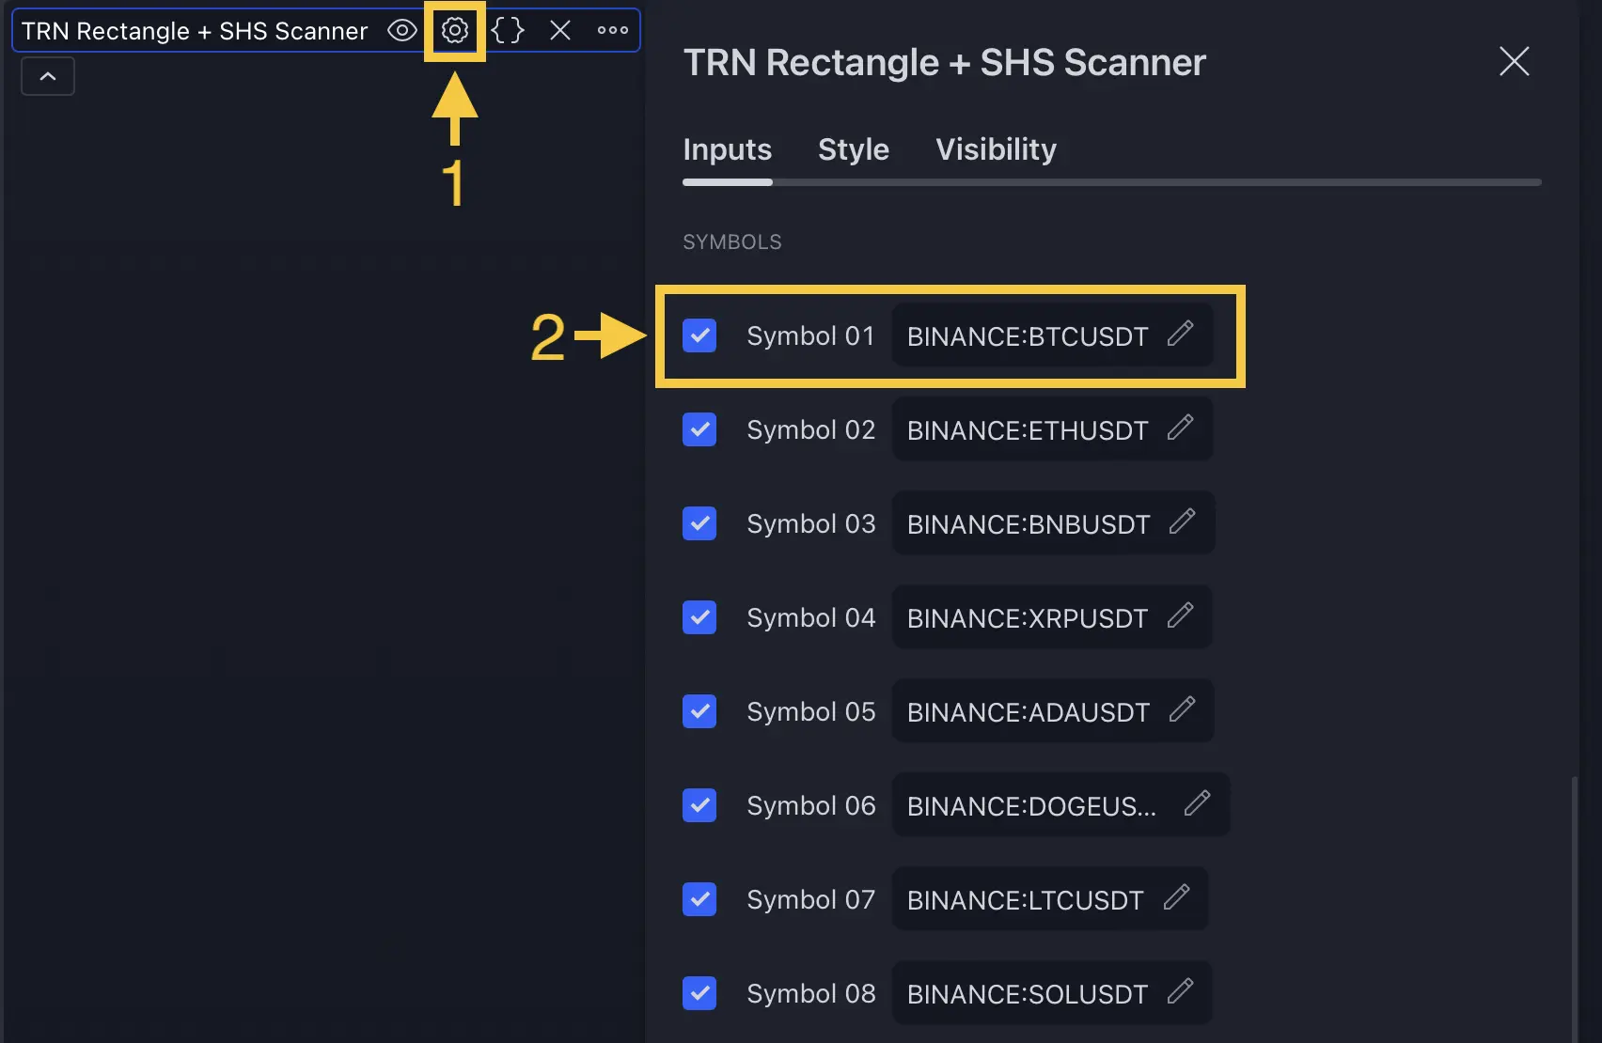Switch to the Style tab
This screenshot has height=1043, width=1602.
click(x=852, y=148)
